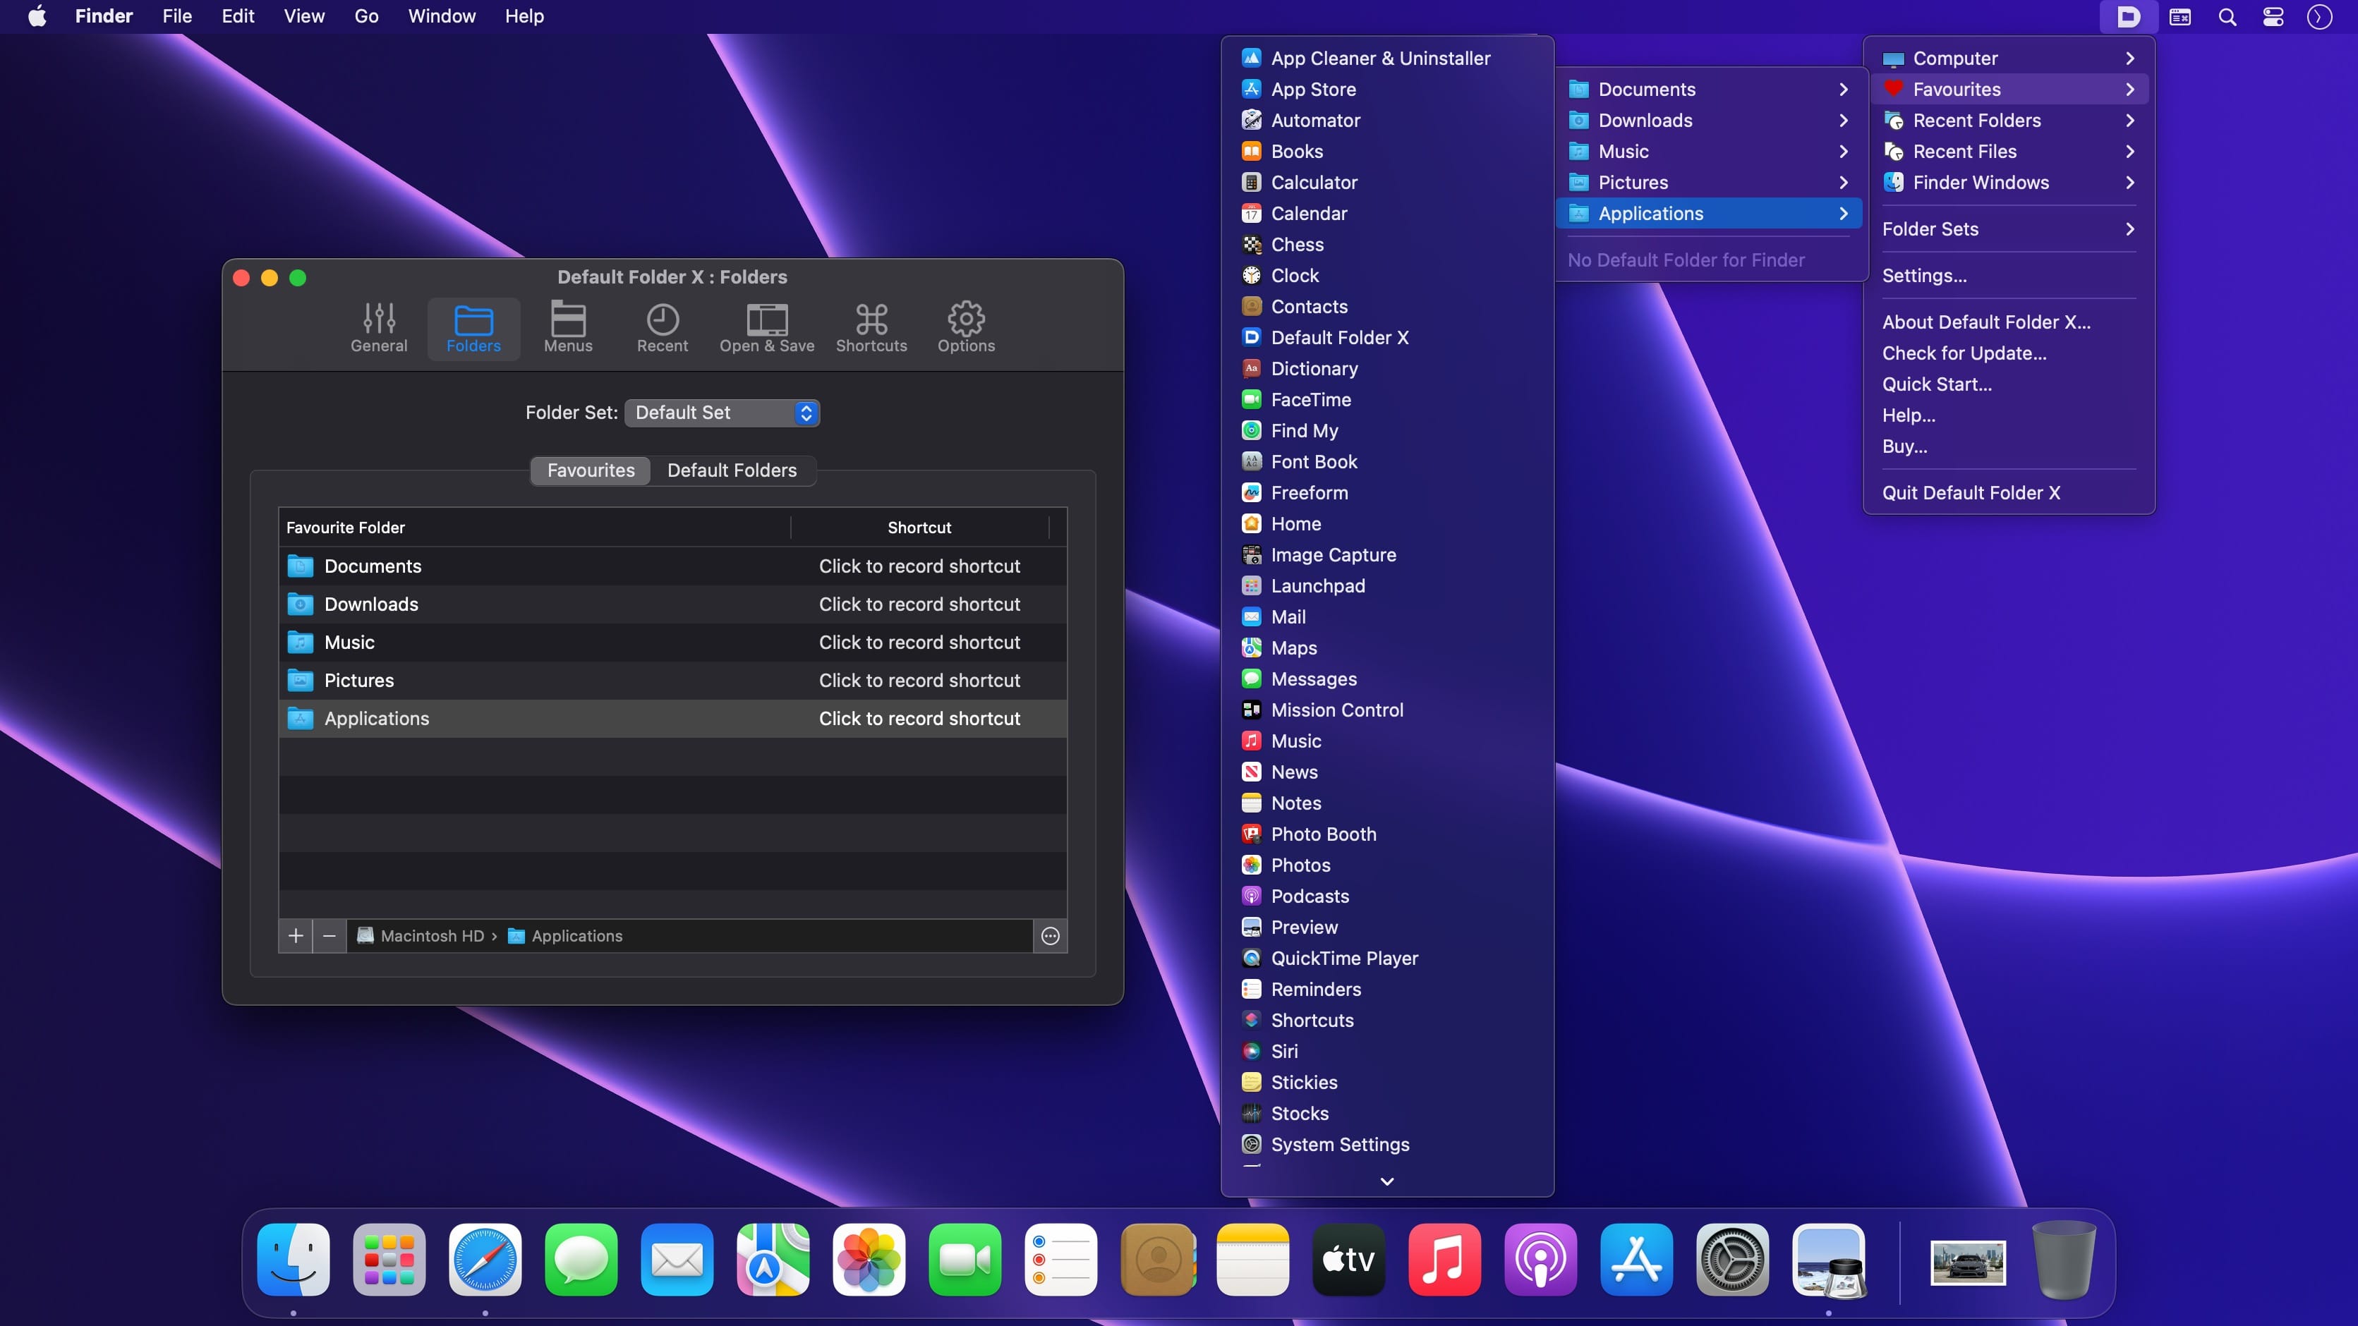Image resolution: width=2358 pixels, height=1326 pixels.
Task: Select the Menus toolbar icon
Action: [567, 327]
